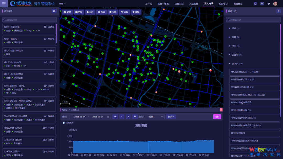
Task: Switch to the 数据中心 tab
Action: click(223, 4)
